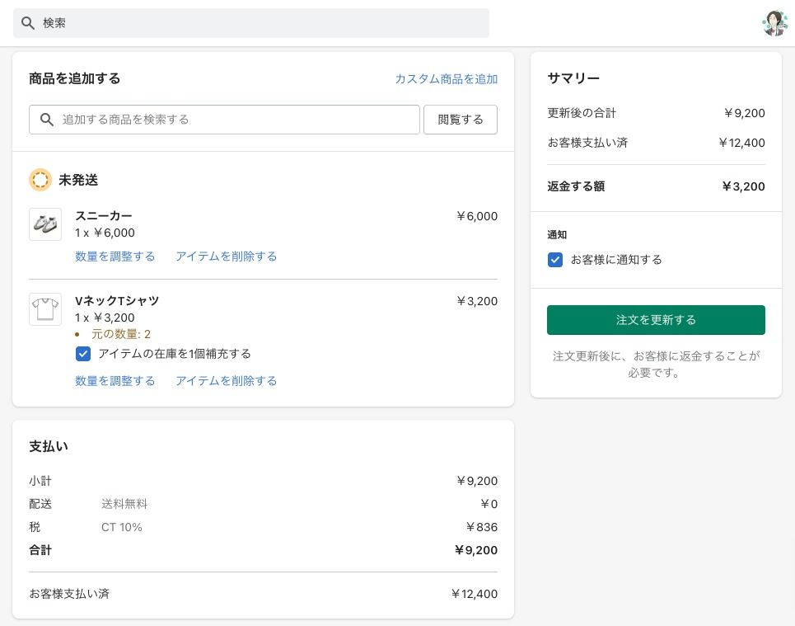Viewport: 795px width, 626px height.
Task: Adjust quantity for VネックTシャツ
Action: click(115, 381)
